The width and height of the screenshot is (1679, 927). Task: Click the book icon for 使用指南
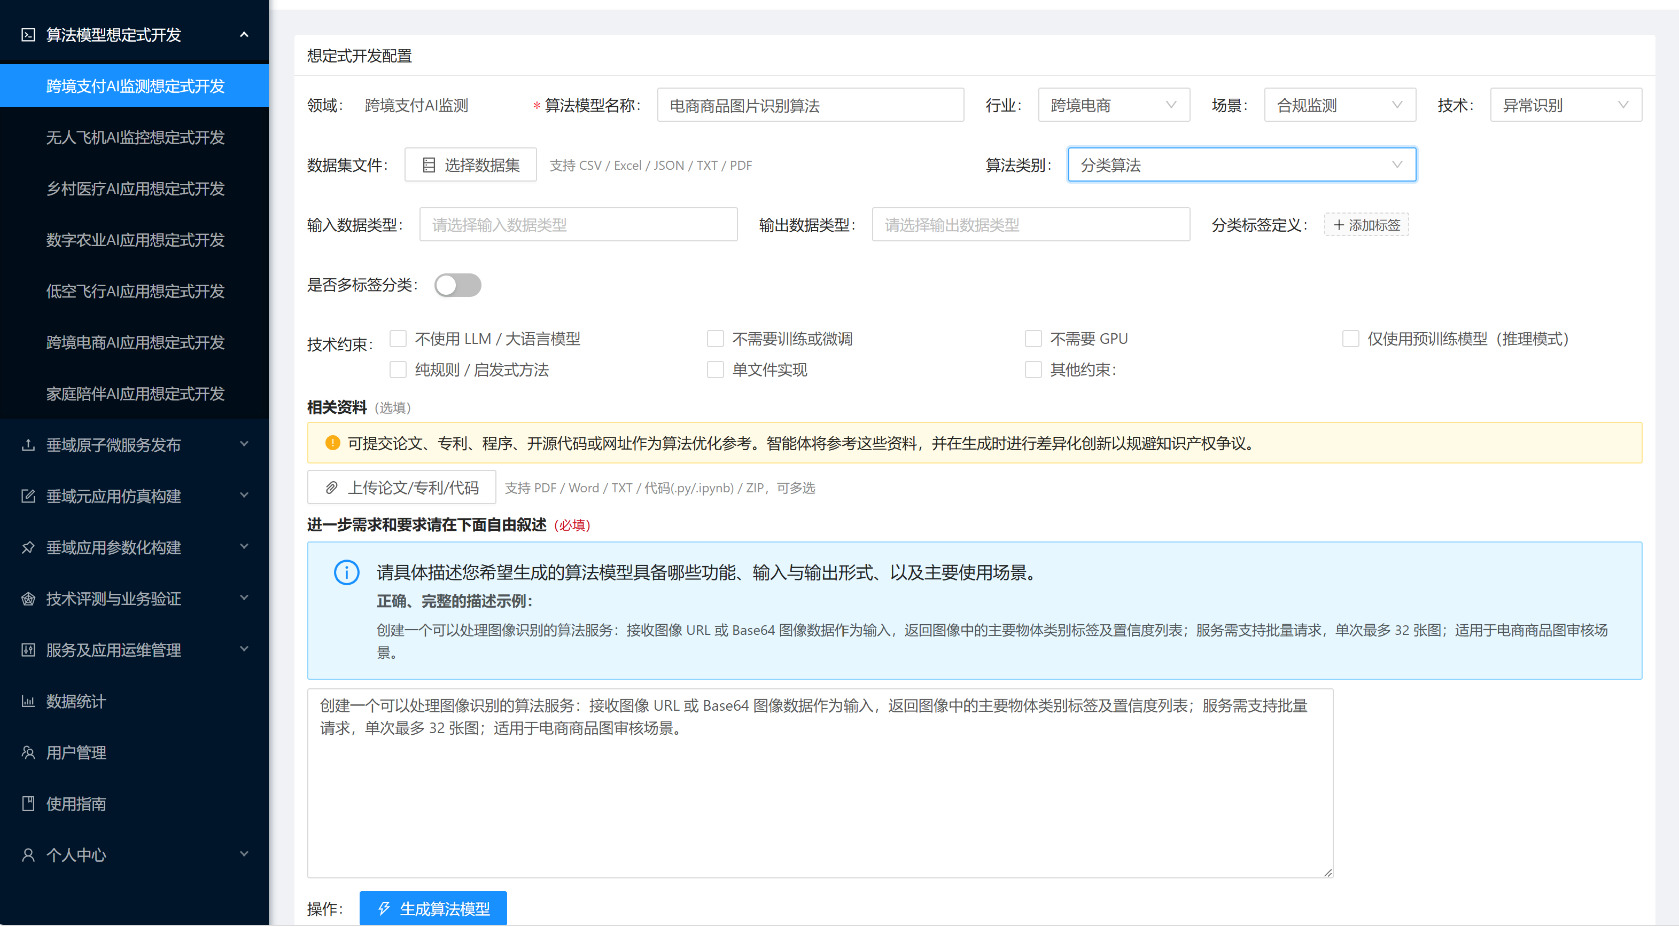[28, 804]
